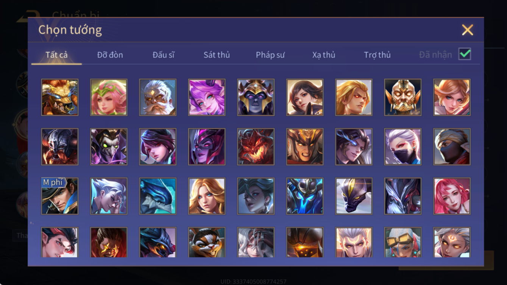The image size is (507, 285).
Task: Select the pink-haired smiling woman hero
Action: click(x=452, y=196)
